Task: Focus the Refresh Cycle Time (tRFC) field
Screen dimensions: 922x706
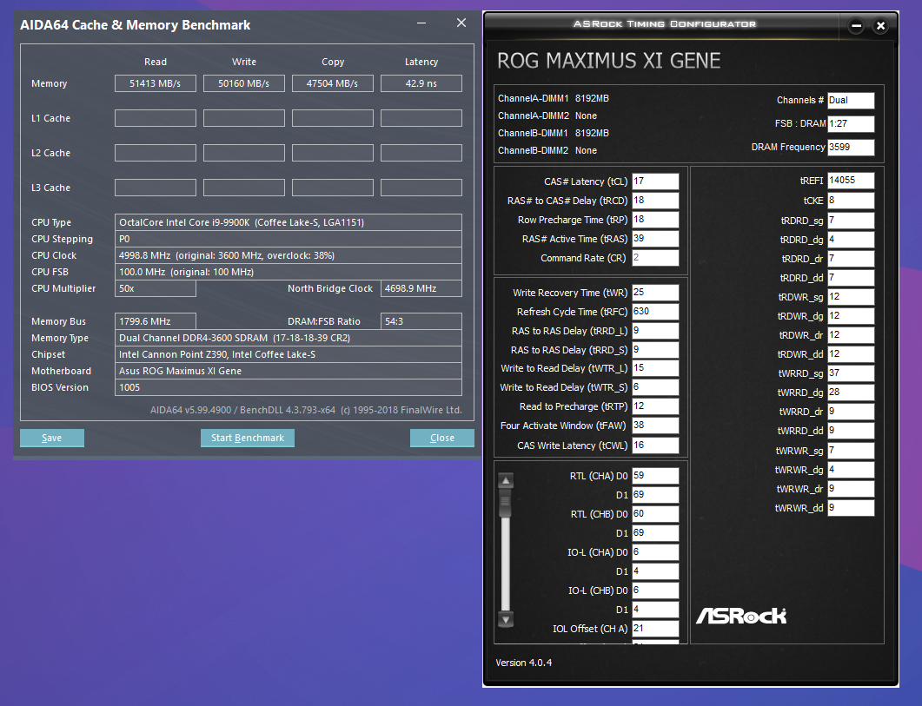Action: coord(655,312)
